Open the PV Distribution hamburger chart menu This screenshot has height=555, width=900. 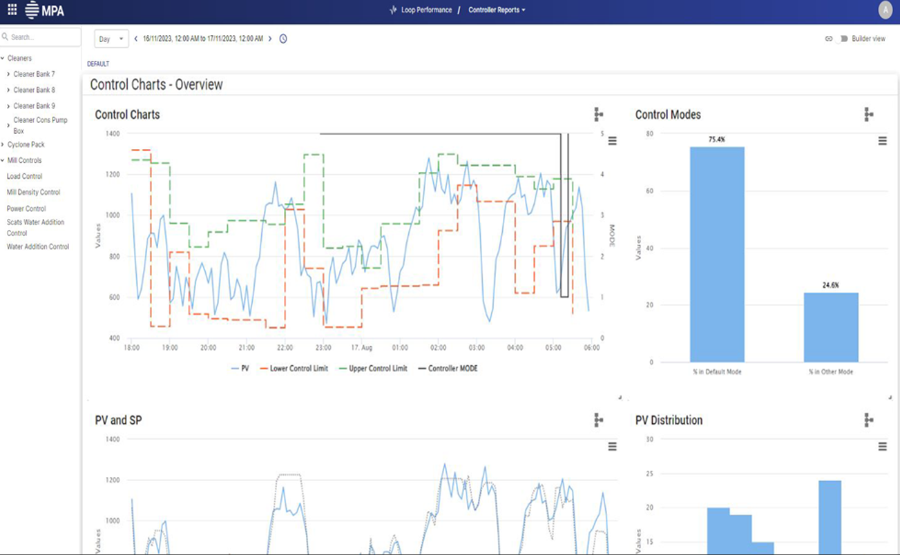[x=882, y=447]
